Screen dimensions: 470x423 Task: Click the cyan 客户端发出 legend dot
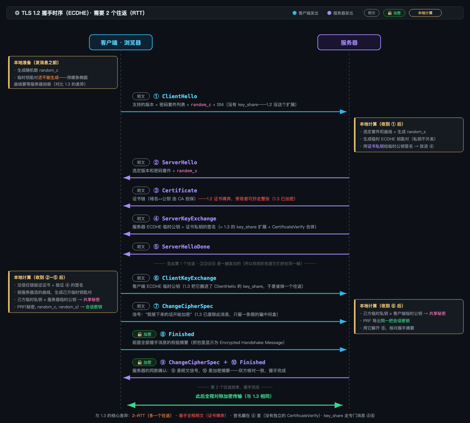tap(295, 13)
